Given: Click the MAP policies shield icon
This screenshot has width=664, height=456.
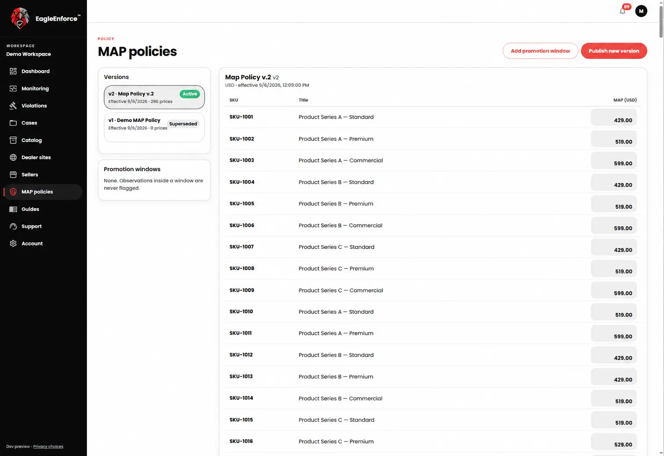Looking at the screenshot, I should pyautogui.click(x=13, y=192).
